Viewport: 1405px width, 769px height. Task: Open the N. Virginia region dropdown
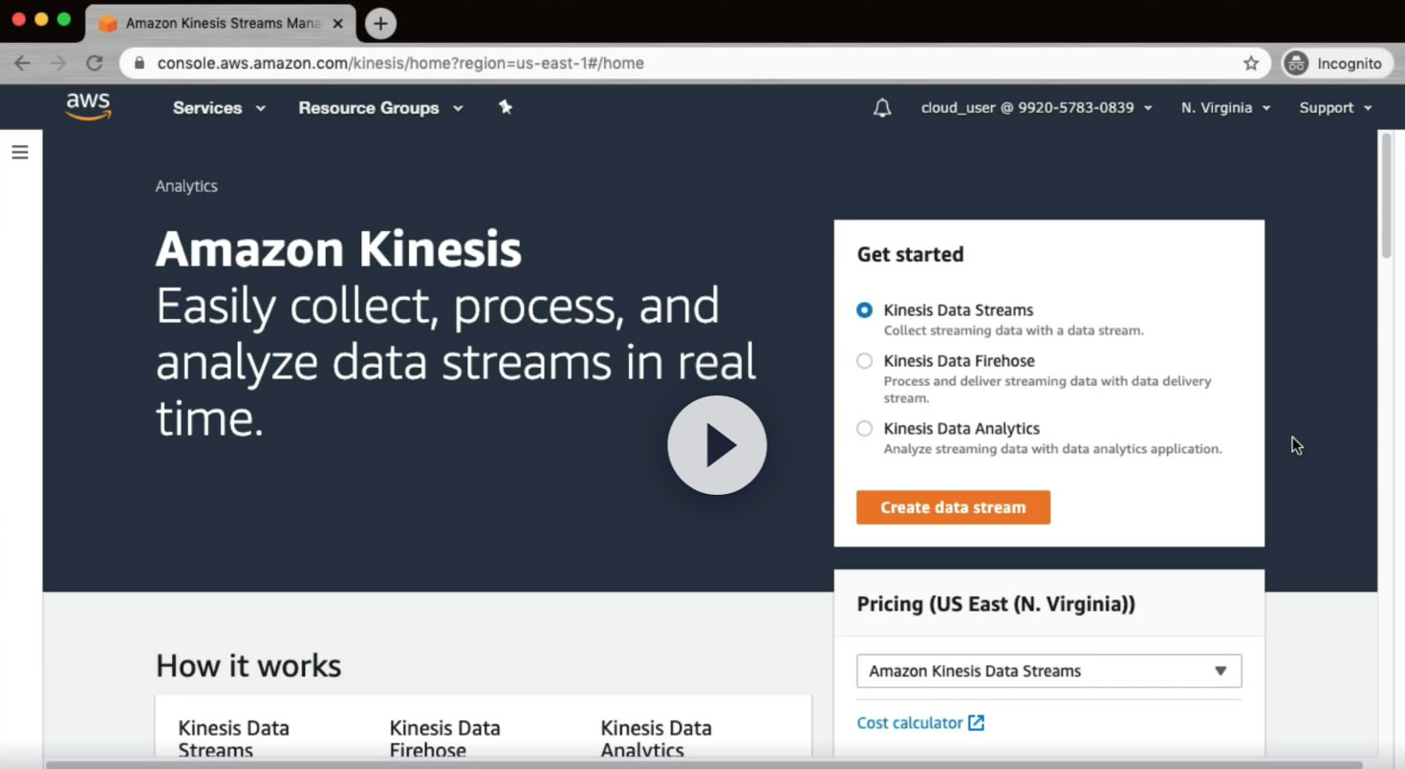tap(1225, 108)
